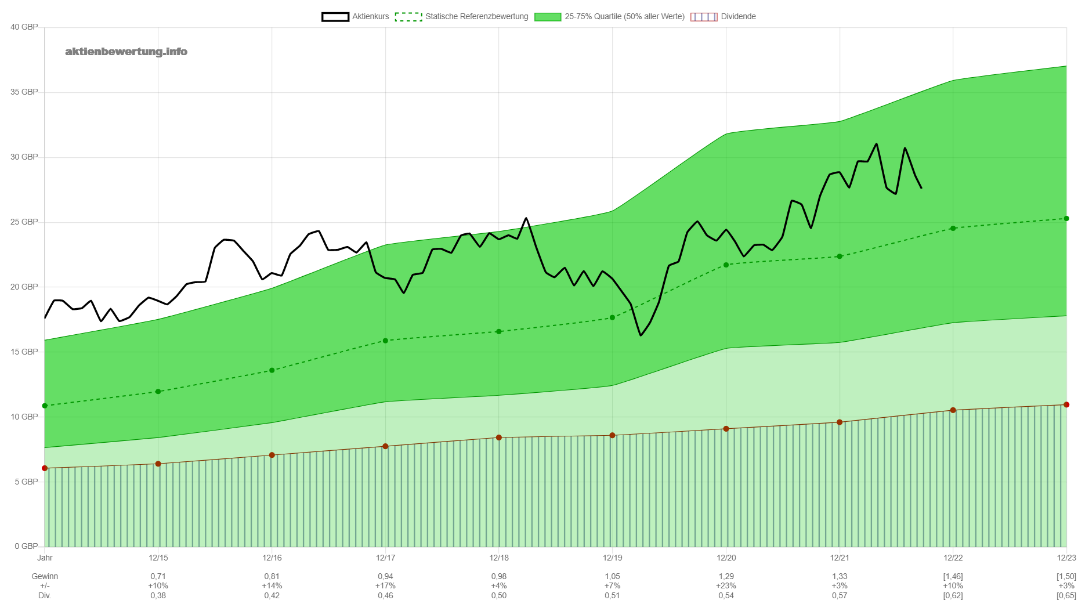Viewport: 1078px width, 611px height.
Task: Click the 12/22 dividend red data point
Action: (953, 410)
